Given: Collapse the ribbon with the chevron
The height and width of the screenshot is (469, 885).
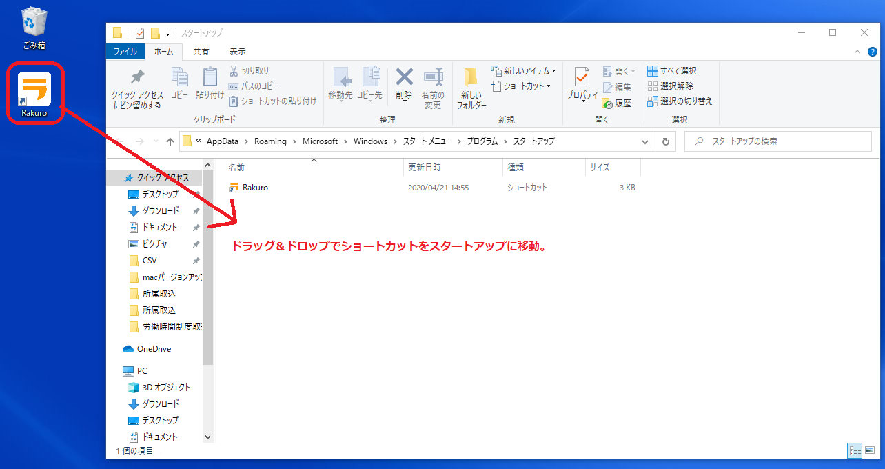Looking at the screenshot, I should (857, 52).
